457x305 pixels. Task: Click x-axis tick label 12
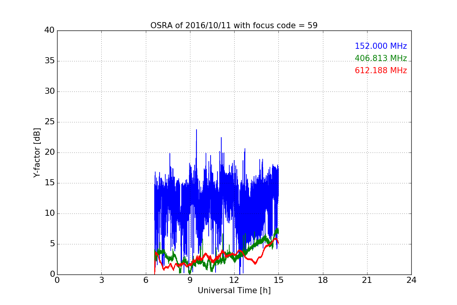pyautogui.click(x=234, y=280)
